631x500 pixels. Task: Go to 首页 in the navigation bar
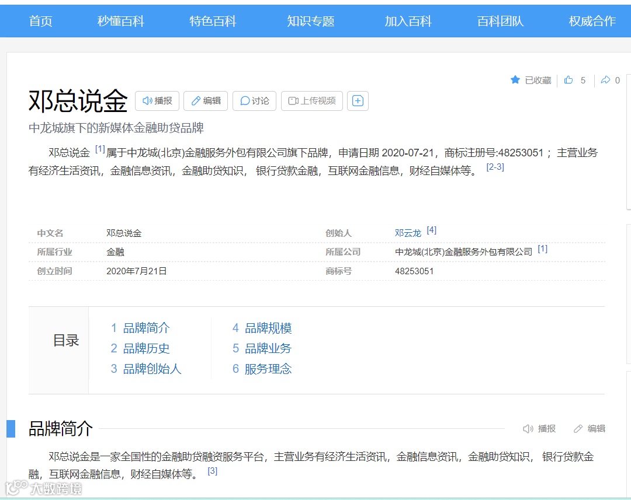pos(41,21)
